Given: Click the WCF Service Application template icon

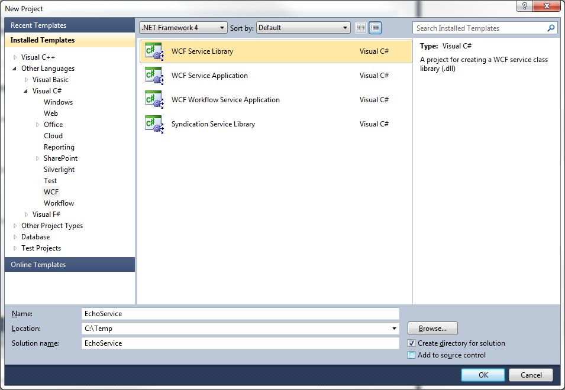Looking at the screenshot, I should click(154, 76).
